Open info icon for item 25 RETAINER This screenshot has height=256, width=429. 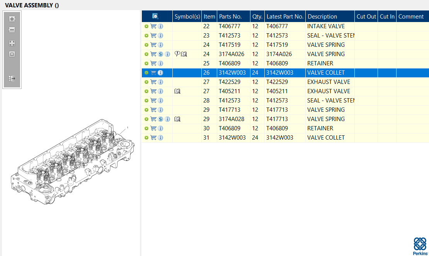pos(160,63)
